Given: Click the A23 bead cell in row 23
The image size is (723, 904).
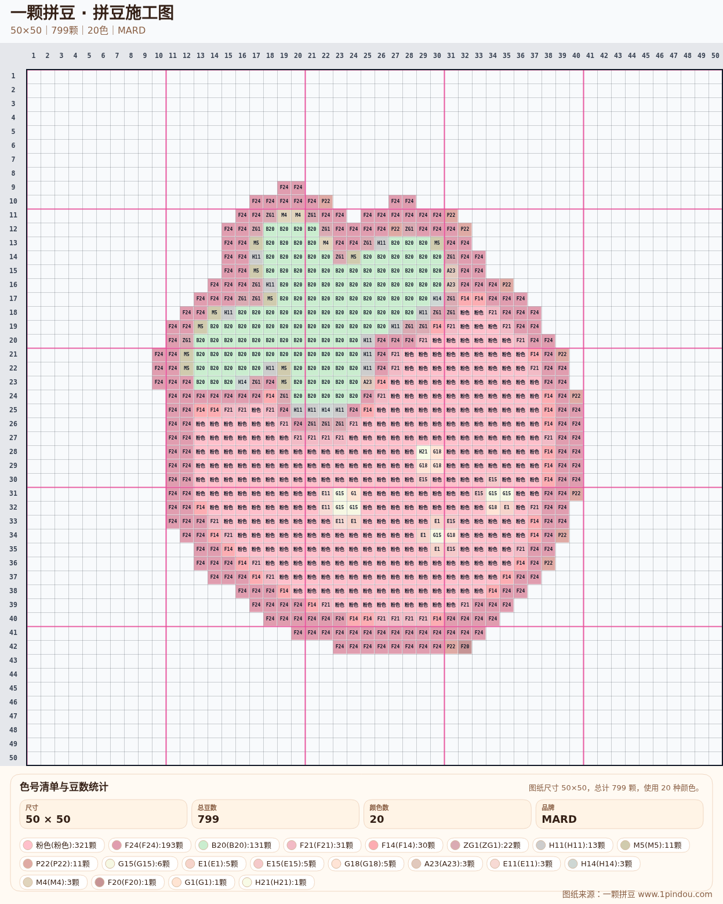Looking at the screenshot, I should [368, 382].
